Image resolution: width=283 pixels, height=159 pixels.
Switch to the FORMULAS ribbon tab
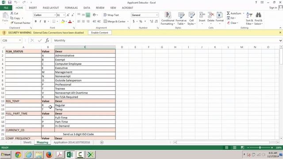click(71, 8)
